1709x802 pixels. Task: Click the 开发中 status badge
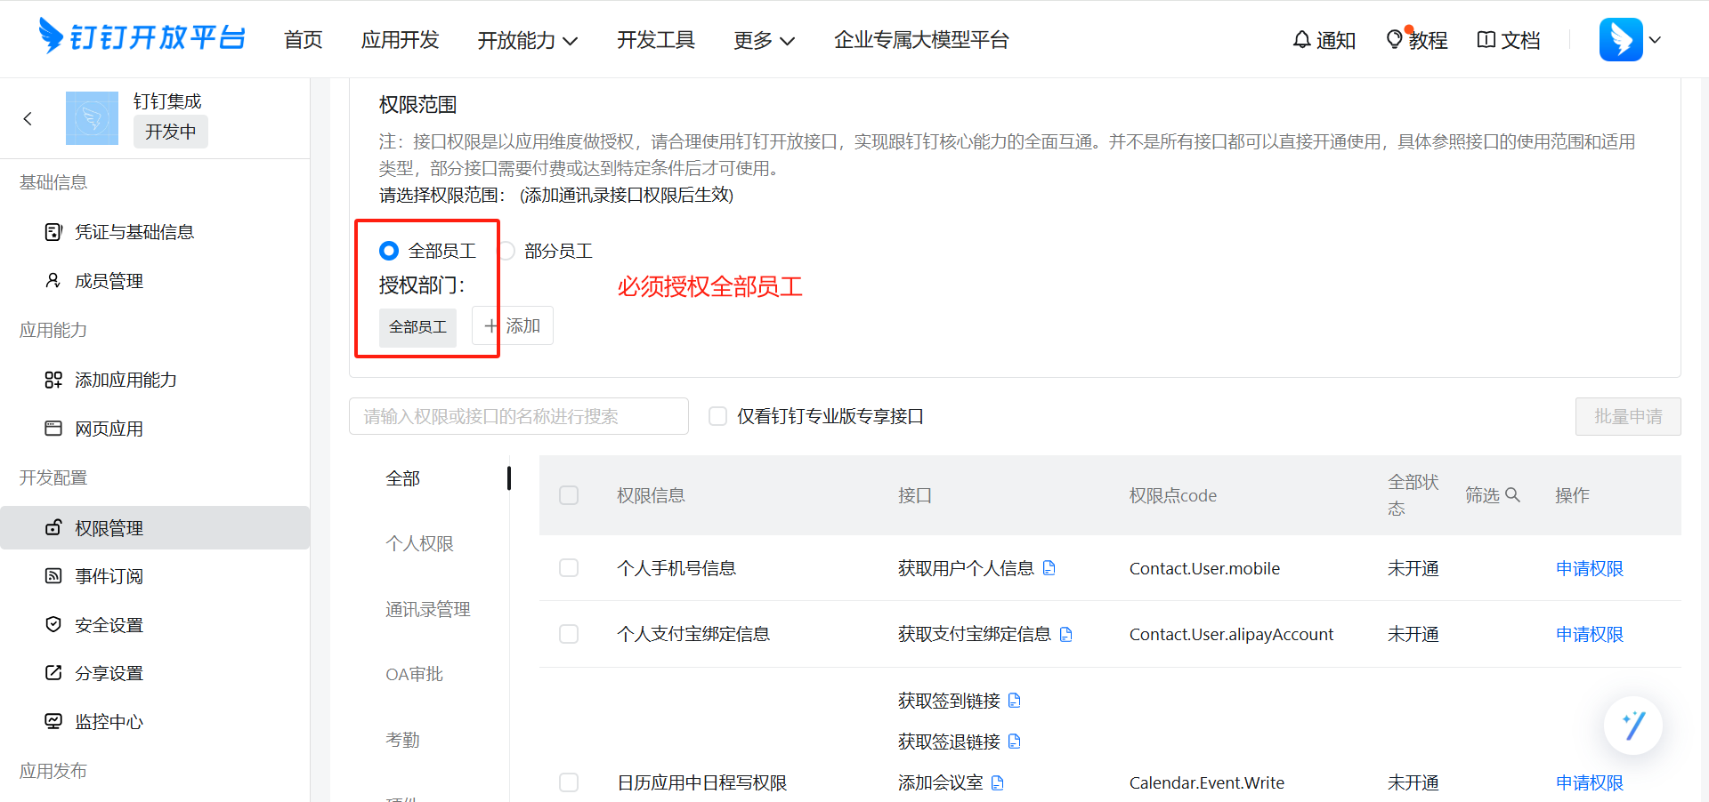pyautogui.click(x=170, y=132)
